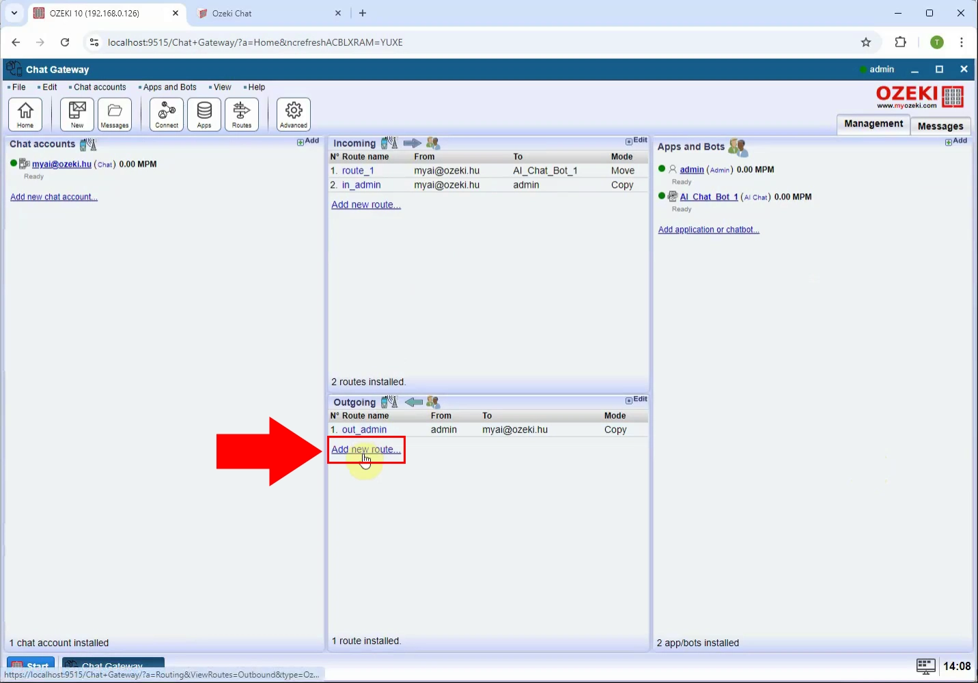
Task: Switch to the Ozeki Chat browser tab
Action: (268, 13)
